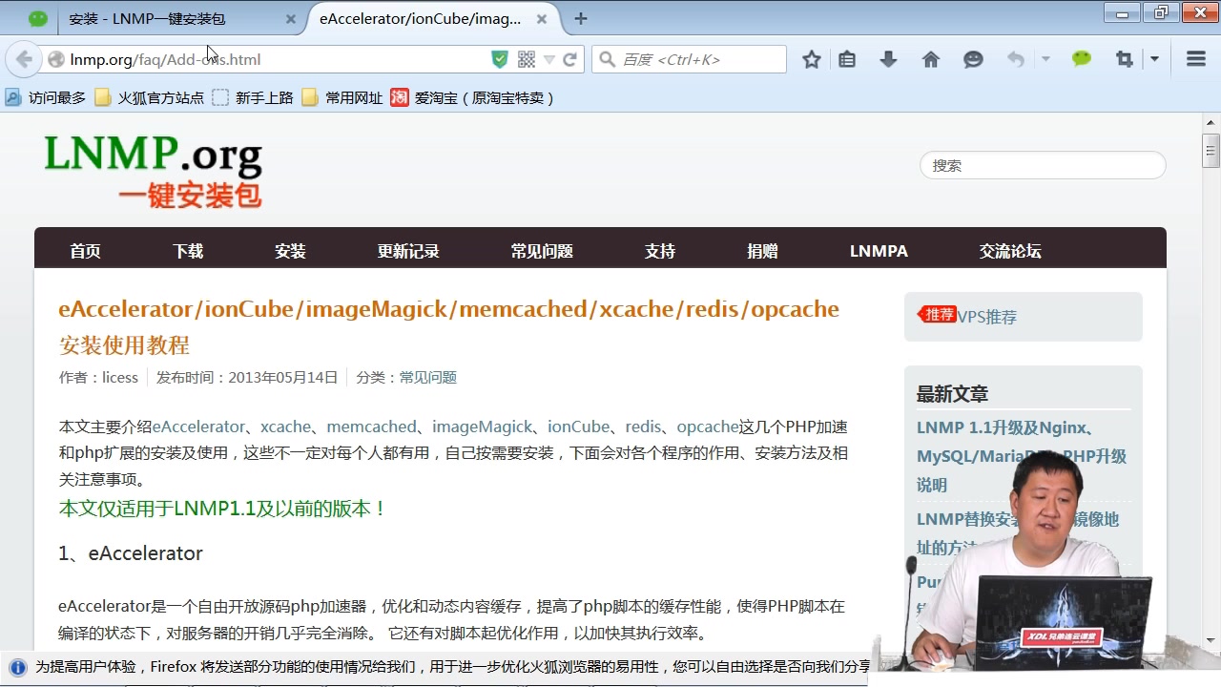The height and width of the screenshot is (687, 1221).
Task: Follow the opcache link in intro
Action: (708, 427)
